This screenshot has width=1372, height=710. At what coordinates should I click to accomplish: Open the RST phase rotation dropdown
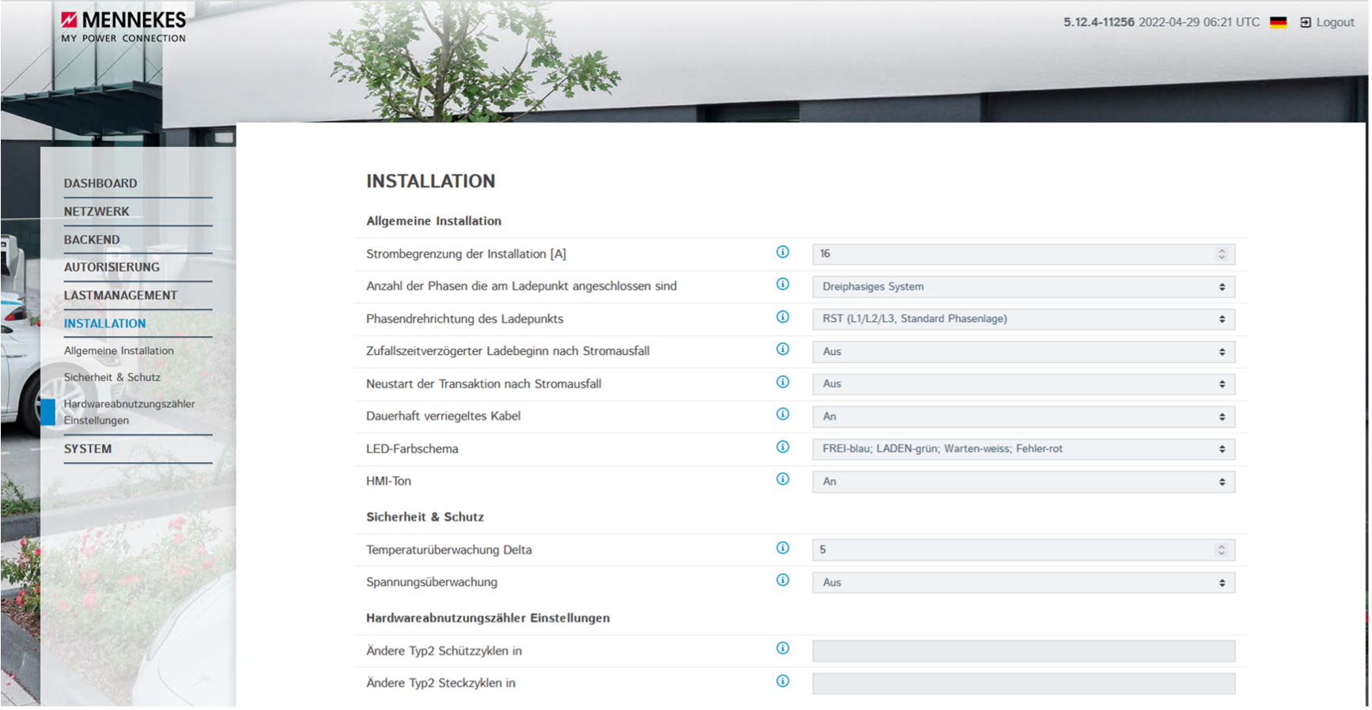(1022, 319)
